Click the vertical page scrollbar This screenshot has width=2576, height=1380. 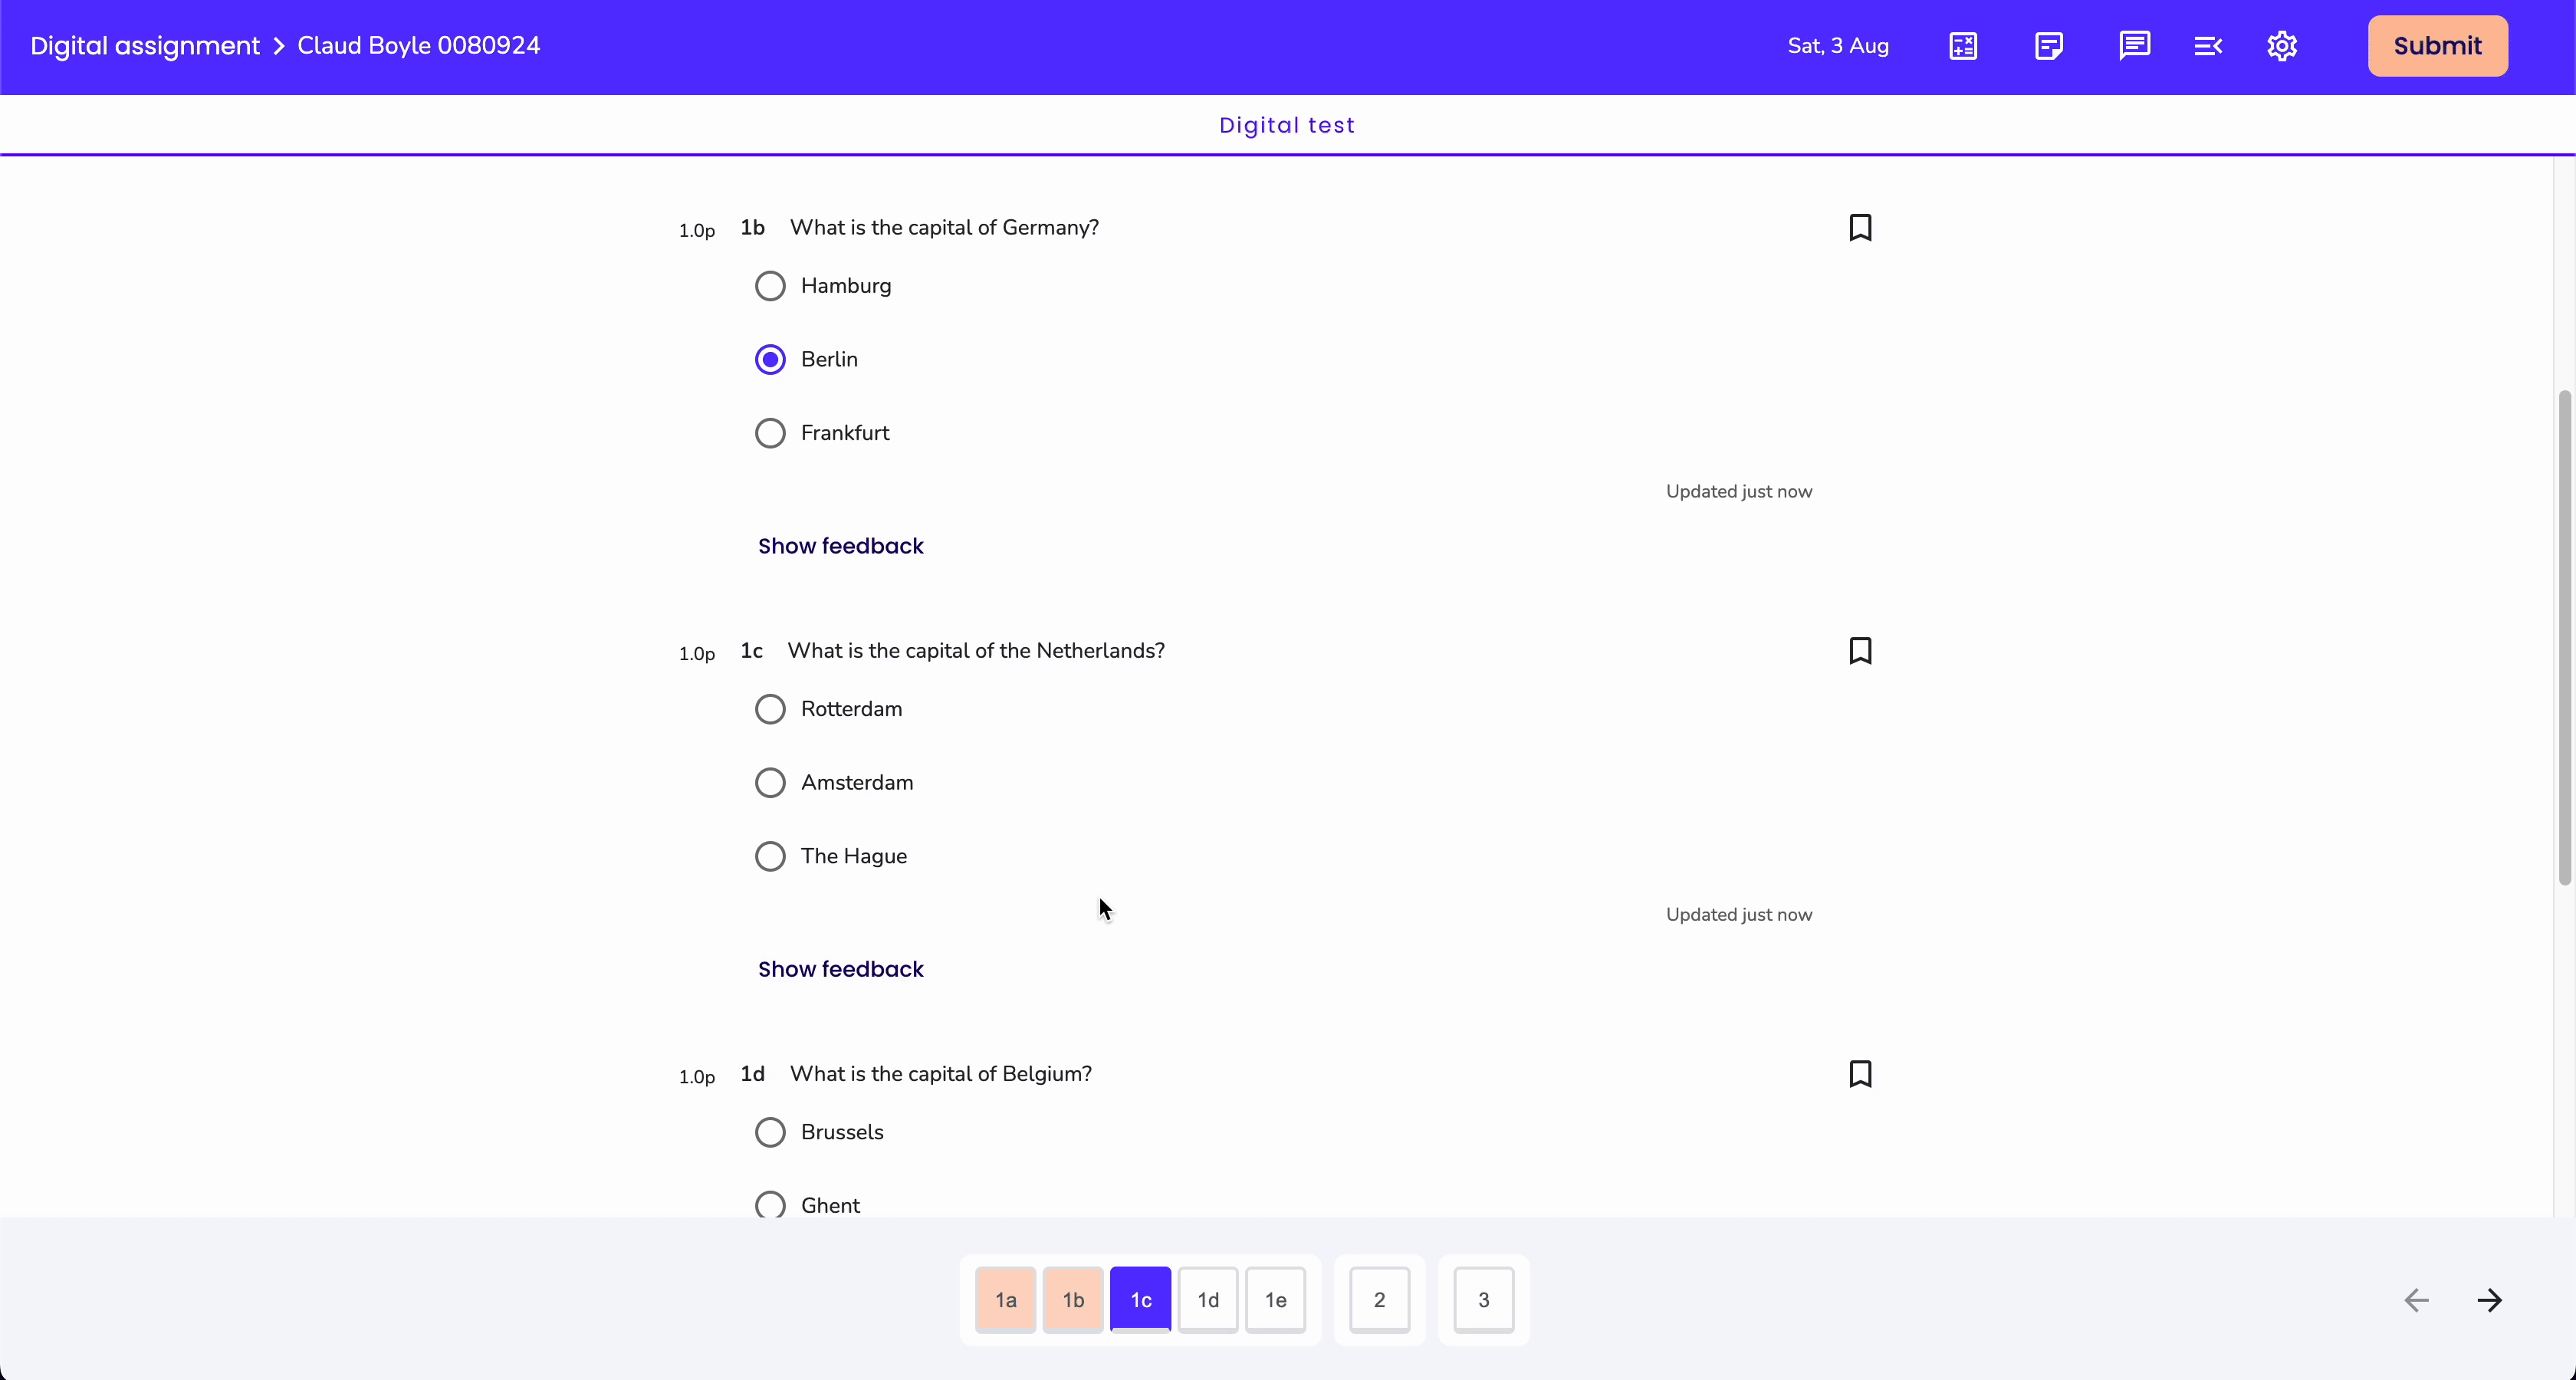[x=2564, y=638]
